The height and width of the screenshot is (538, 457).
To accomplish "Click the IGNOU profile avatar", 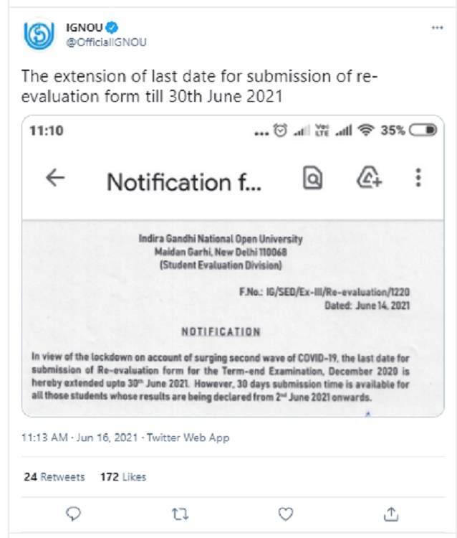I will click(38, 35).
